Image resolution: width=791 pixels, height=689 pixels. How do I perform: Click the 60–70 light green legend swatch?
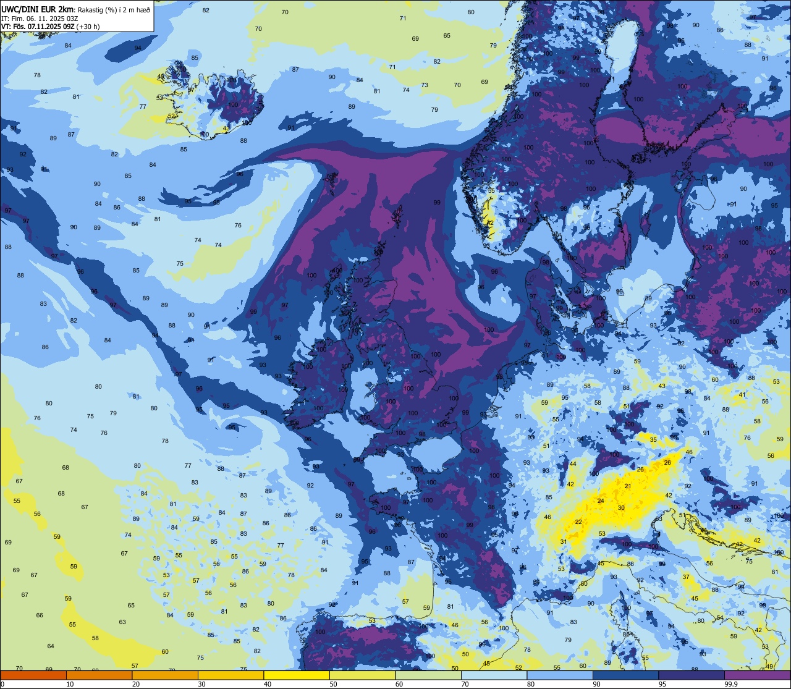tap(428, 675)
